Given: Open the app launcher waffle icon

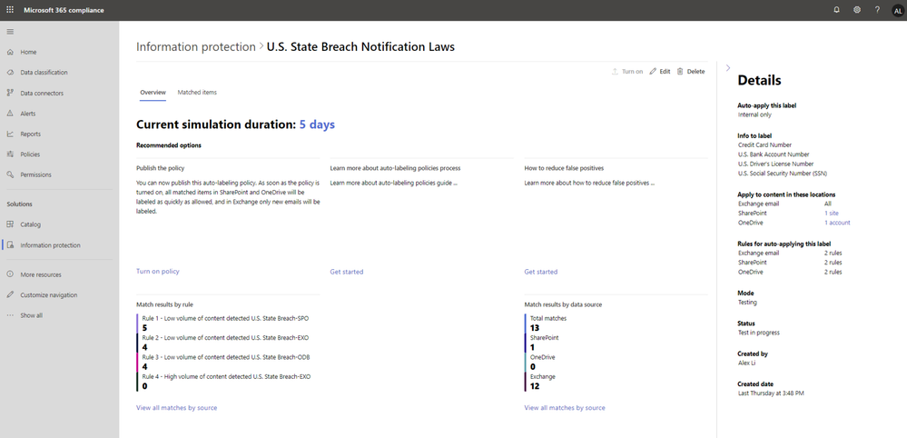Looking at the screenshot, I should [10, 10].
